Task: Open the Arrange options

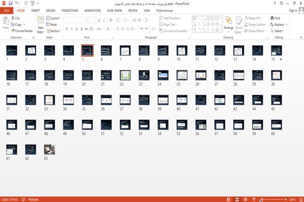Action: pos(229,24)
